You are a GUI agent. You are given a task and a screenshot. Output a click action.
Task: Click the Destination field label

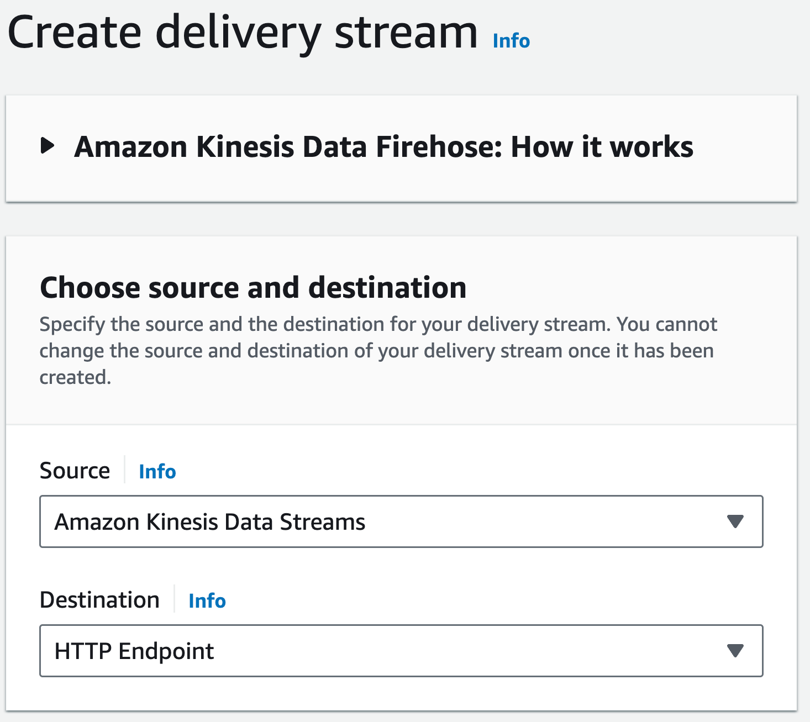pyautogui.click(x=99, y=600)
